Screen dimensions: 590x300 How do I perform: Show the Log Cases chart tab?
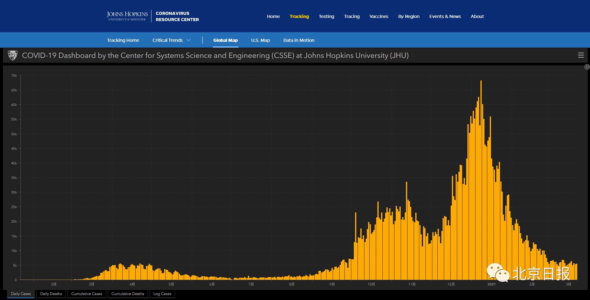[162, 294]
